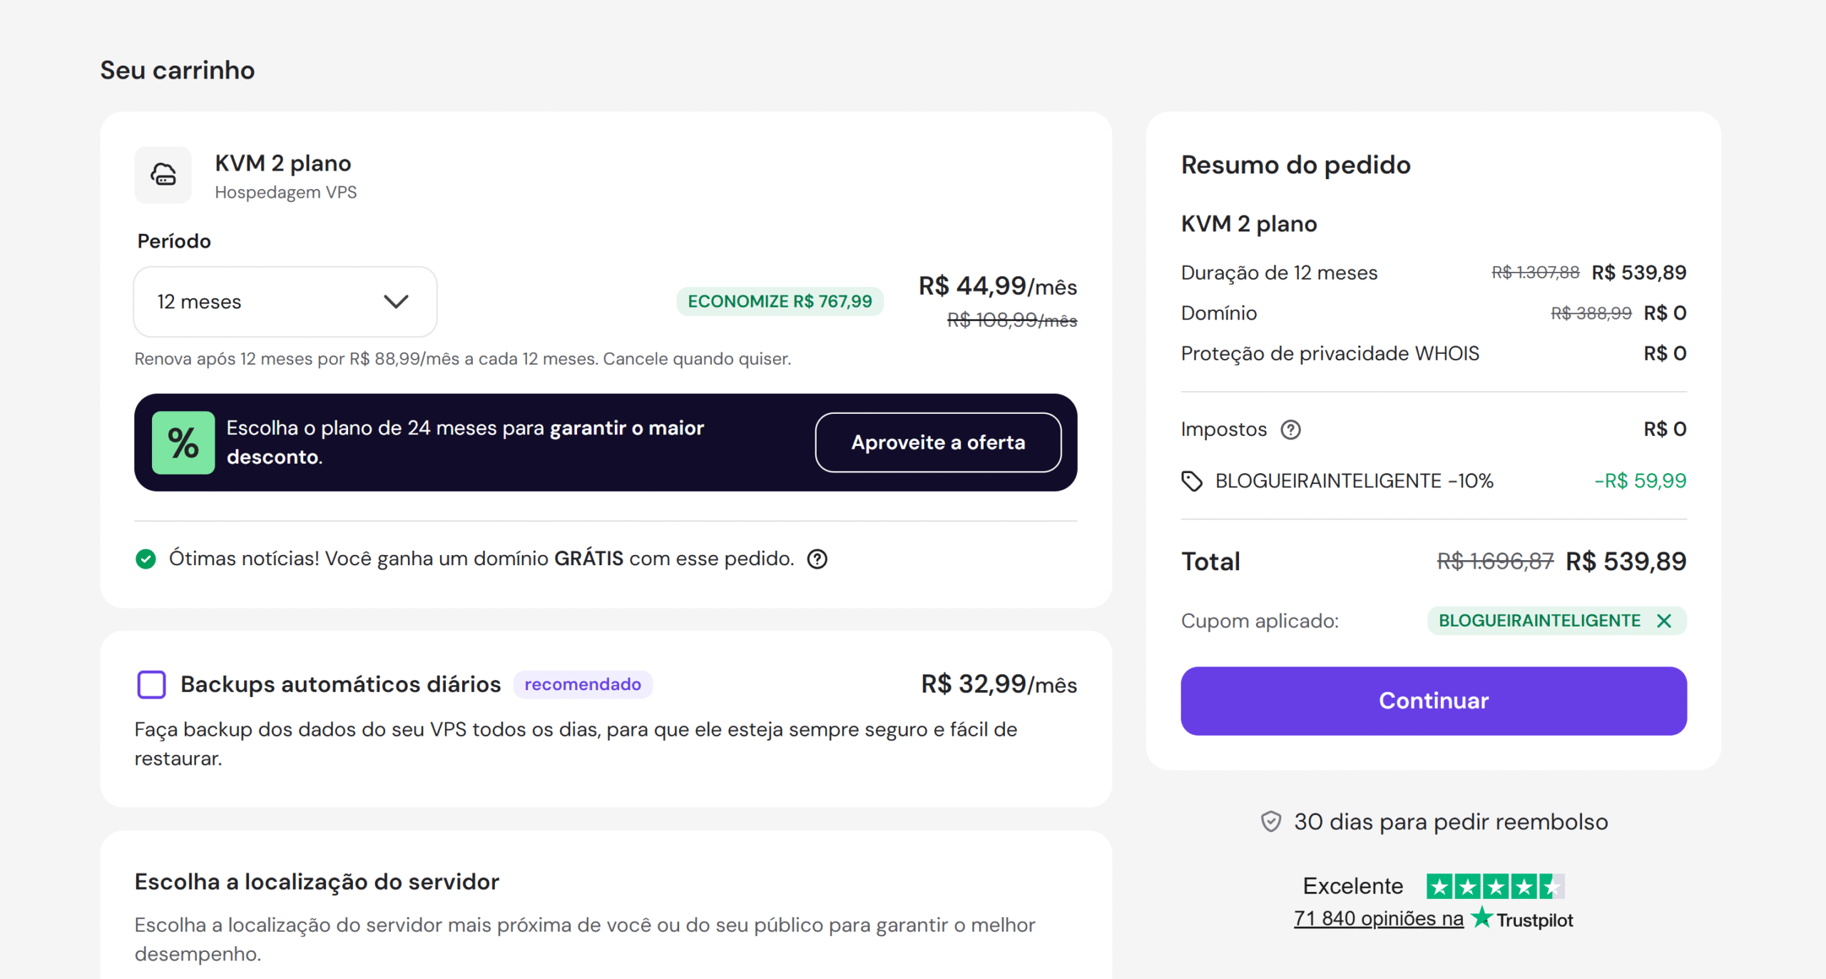Click the Impostos label

tap(1223, 430)
